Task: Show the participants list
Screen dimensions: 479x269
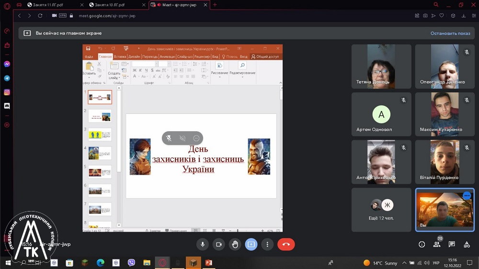Action: pyautogui.click(x=437, y=244)
